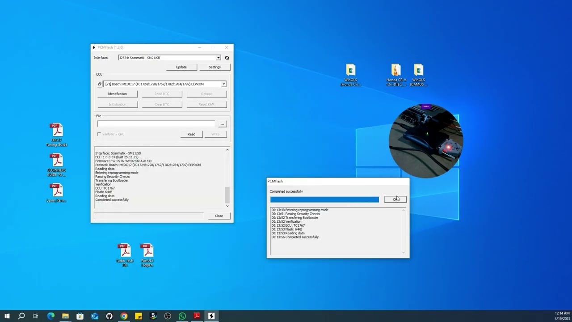Open GitHub Desktop from the taskbar
The width and height of the screenshot is (572, 322).
pyautogui.click(x=109, y=316)
